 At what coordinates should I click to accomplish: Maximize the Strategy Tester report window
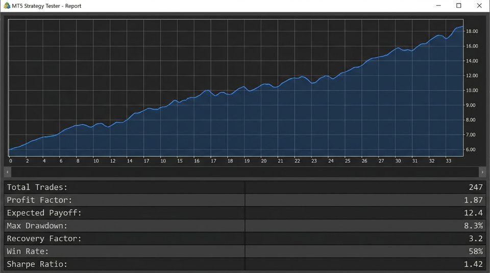click(x=459, y=6)
